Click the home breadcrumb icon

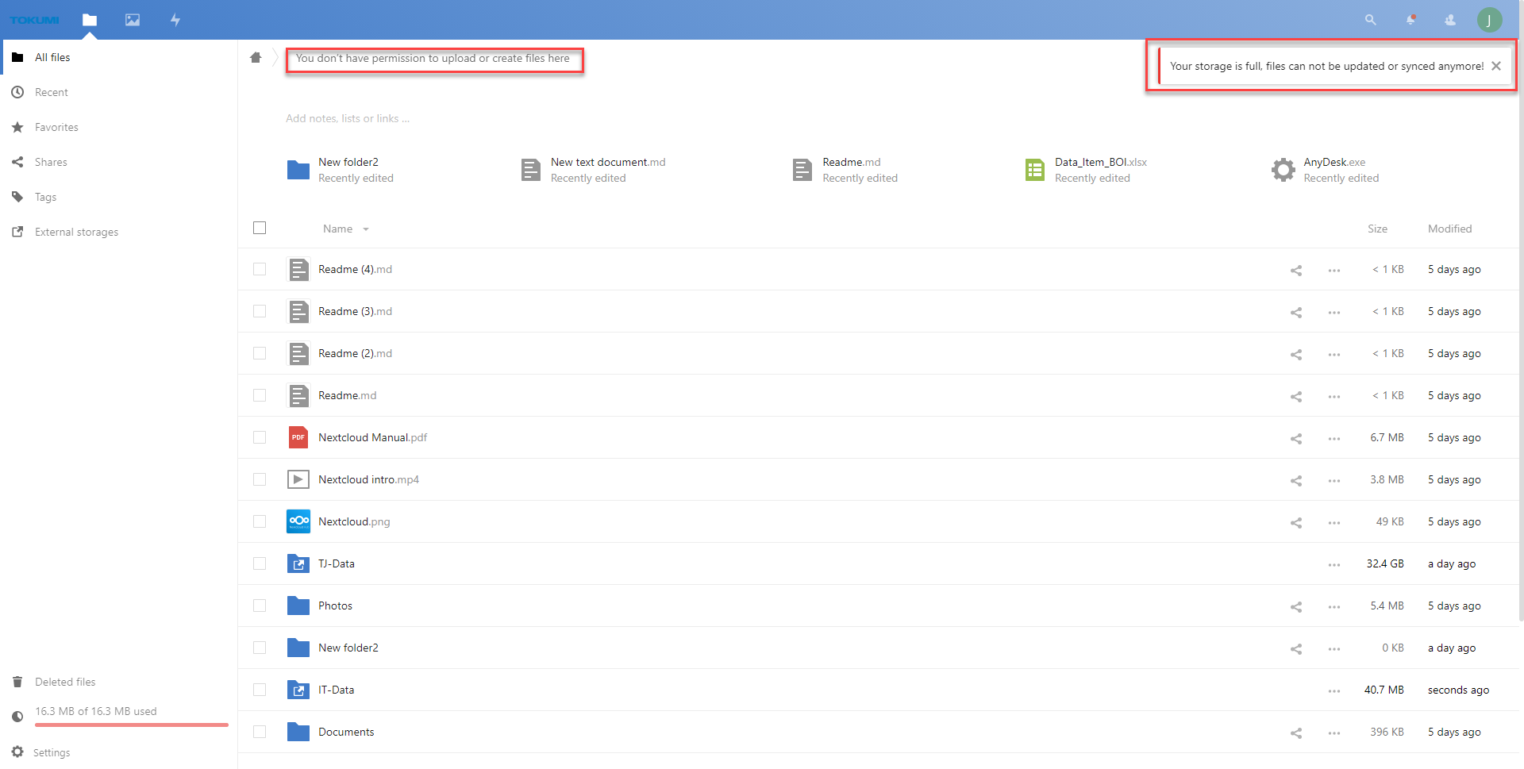256,57
